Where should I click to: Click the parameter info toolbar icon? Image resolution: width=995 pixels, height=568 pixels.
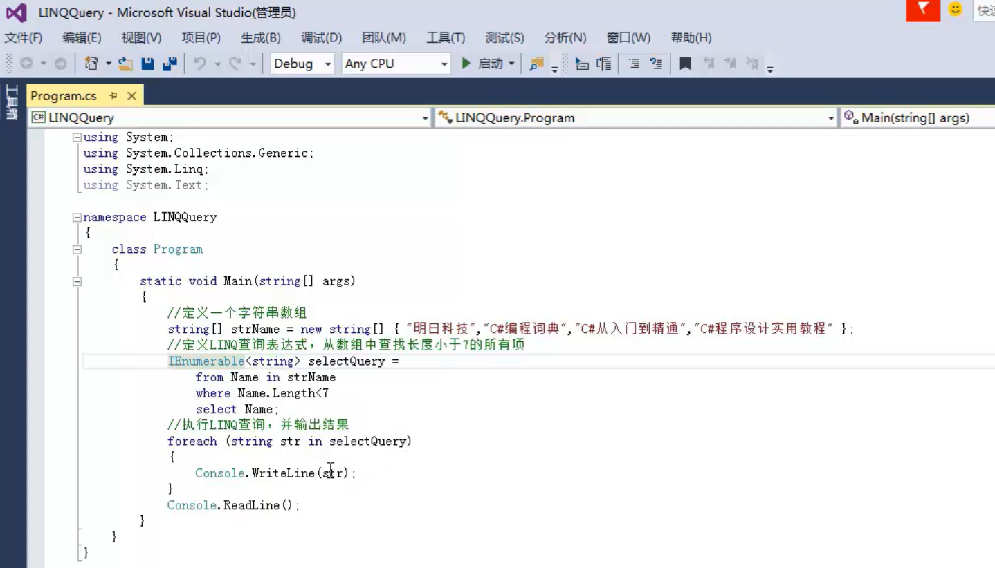[604, 64]
